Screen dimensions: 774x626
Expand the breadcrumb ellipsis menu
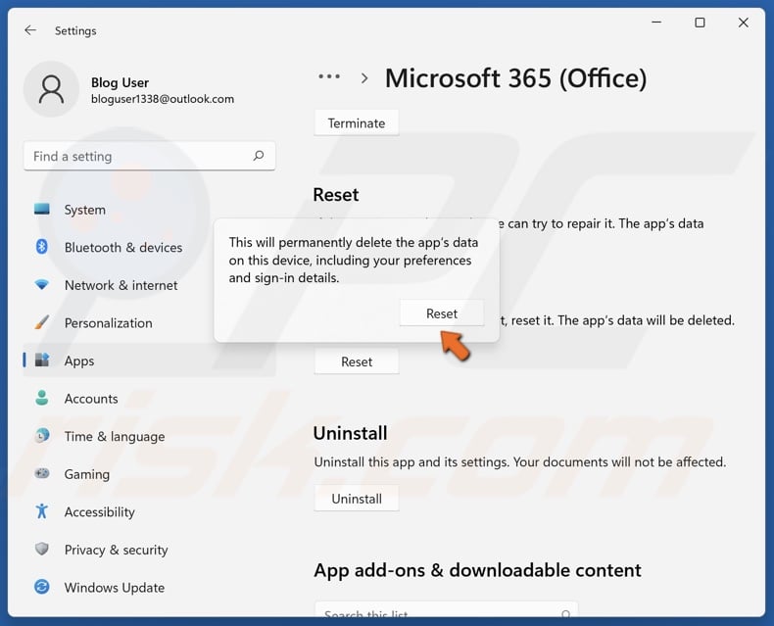329,77
